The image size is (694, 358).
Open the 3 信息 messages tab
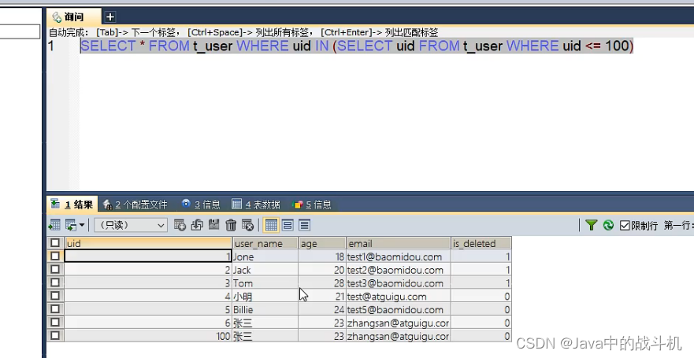coord(201,205)
